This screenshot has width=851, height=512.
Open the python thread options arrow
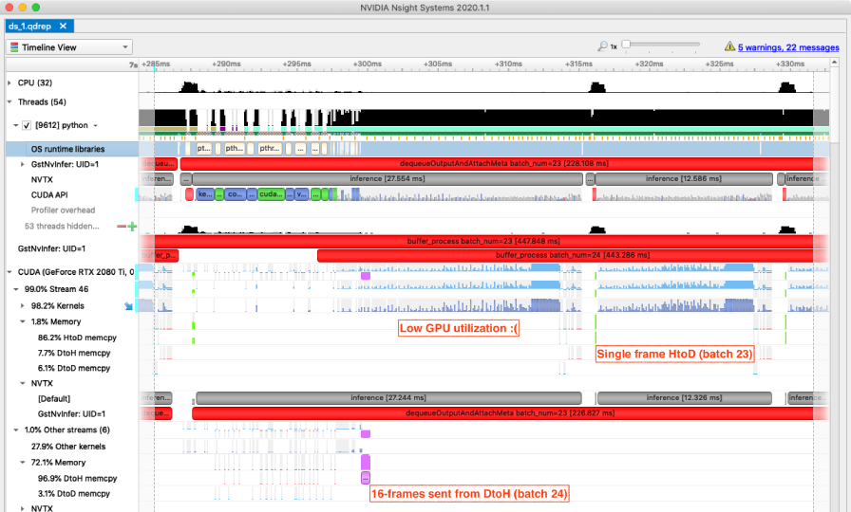click(x=96, y=126)
